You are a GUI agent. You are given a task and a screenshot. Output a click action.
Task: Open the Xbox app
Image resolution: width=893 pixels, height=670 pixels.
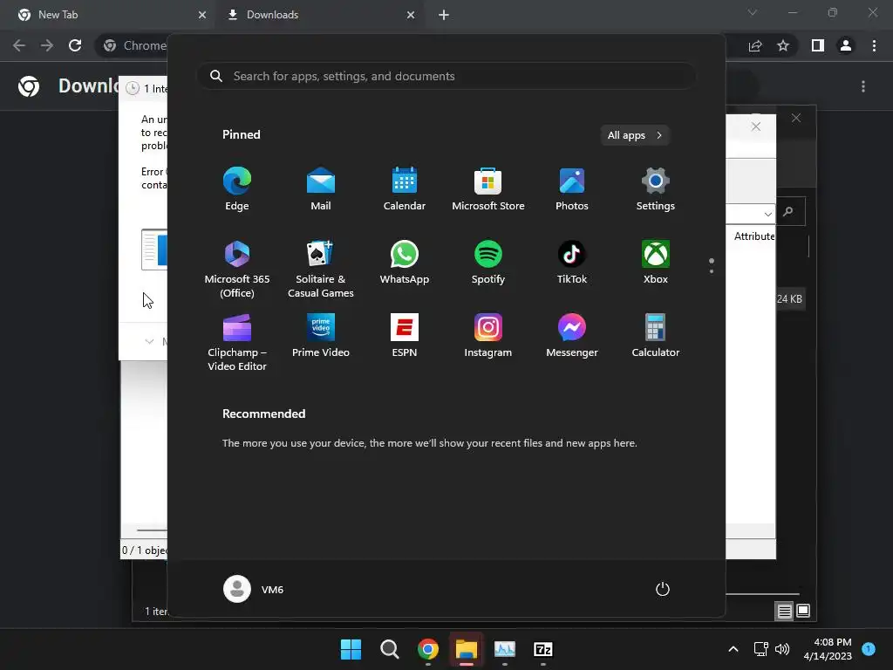pyautogui.click(x=656, y=263)
